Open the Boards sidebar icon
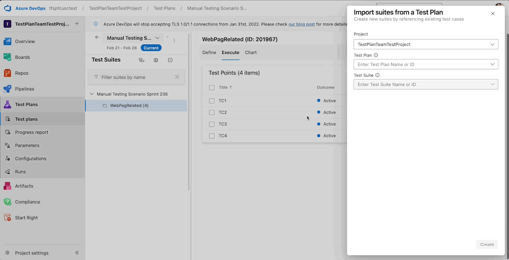509x260 pixels. (x=7, y=57)
